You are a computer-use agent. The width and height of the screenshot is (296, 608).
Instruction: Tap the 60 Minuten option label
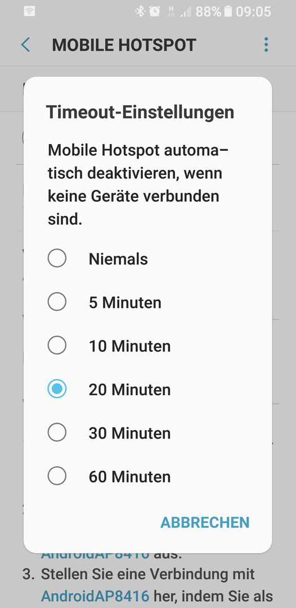[x=129, y=477]
